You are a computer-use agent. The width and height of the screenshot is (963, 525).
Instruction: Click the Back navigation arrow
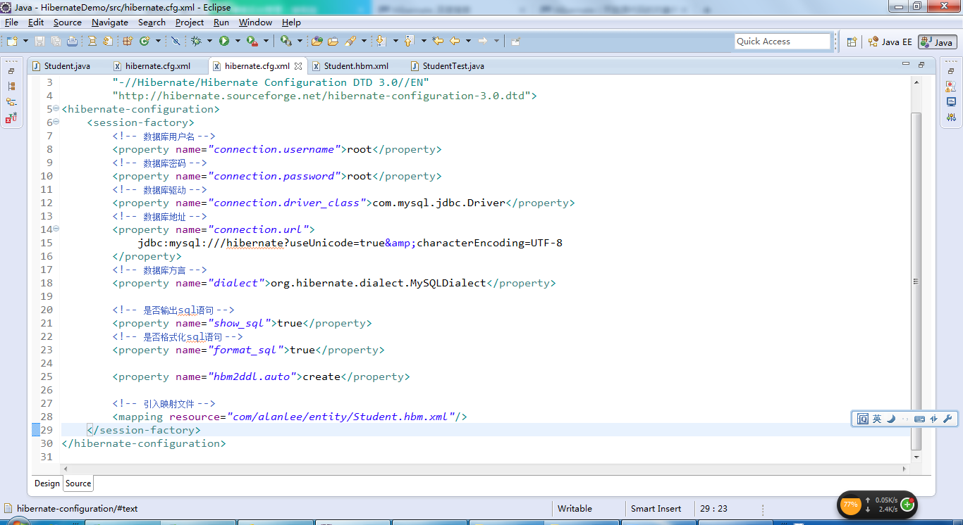(454, 42)
